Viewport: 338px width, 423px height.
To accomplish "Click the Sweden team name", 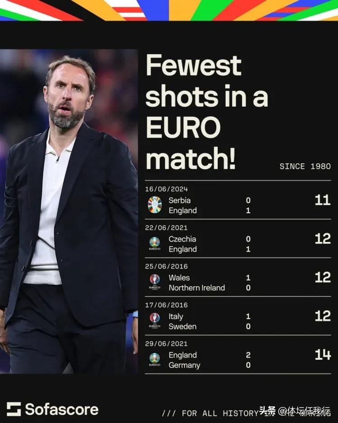I will (183, 326).
